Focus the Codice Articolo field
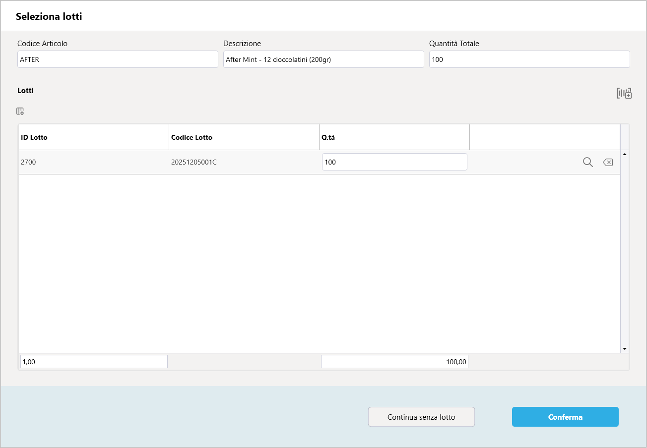This screenshot has width=647, height=448. [118, 59]
